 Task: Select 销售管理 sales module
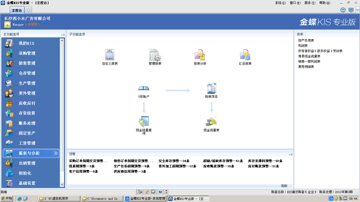(31, 63)
